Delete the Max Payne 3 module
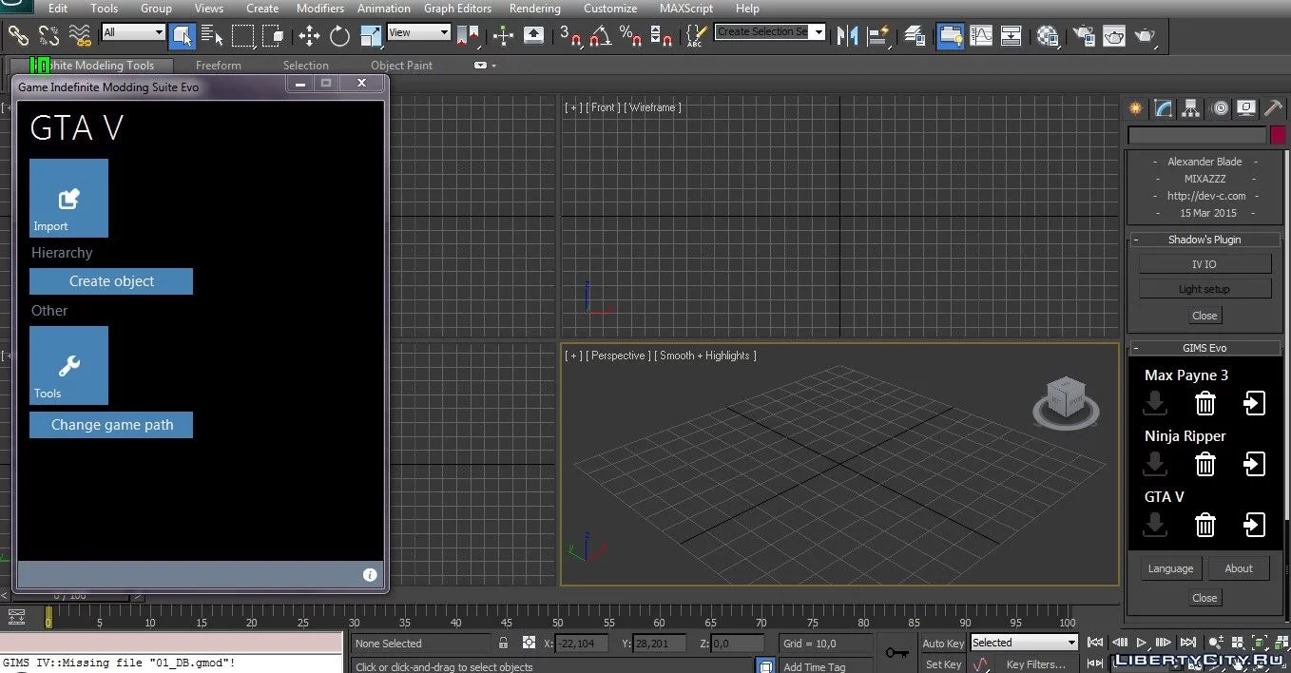The height and width of the screenshot is (673, 1291). pyautogui.click(x=1204, y=403)
